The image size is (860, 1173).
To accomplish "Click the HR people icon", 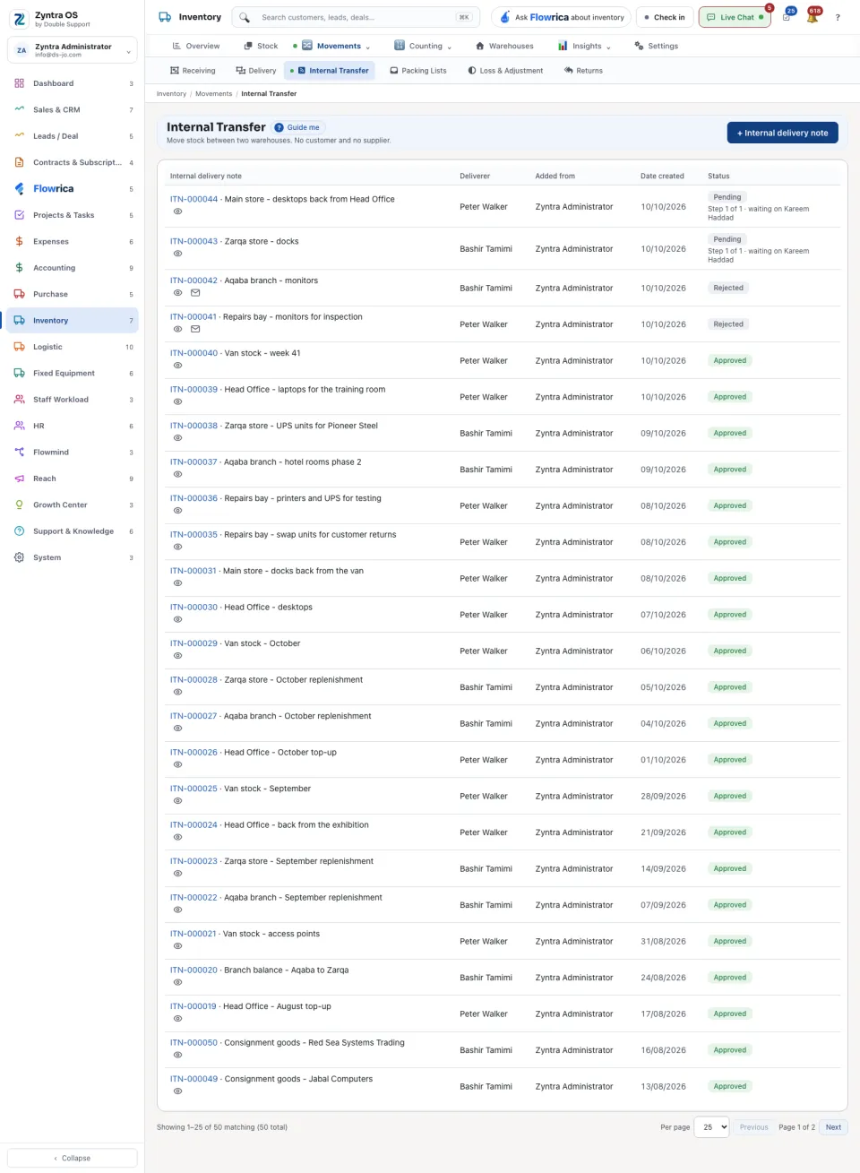I will pos(19,426).
